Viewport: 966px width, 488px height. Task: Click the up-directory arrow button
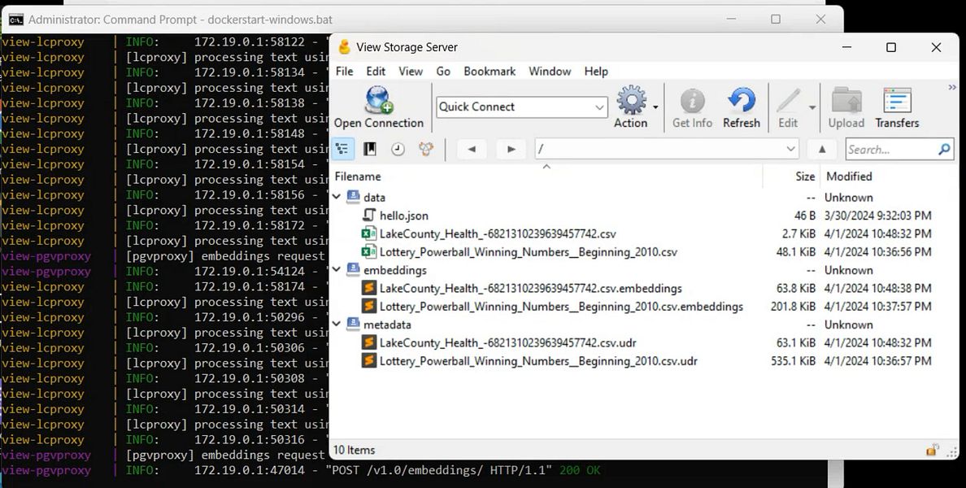[x=821, y=149]
